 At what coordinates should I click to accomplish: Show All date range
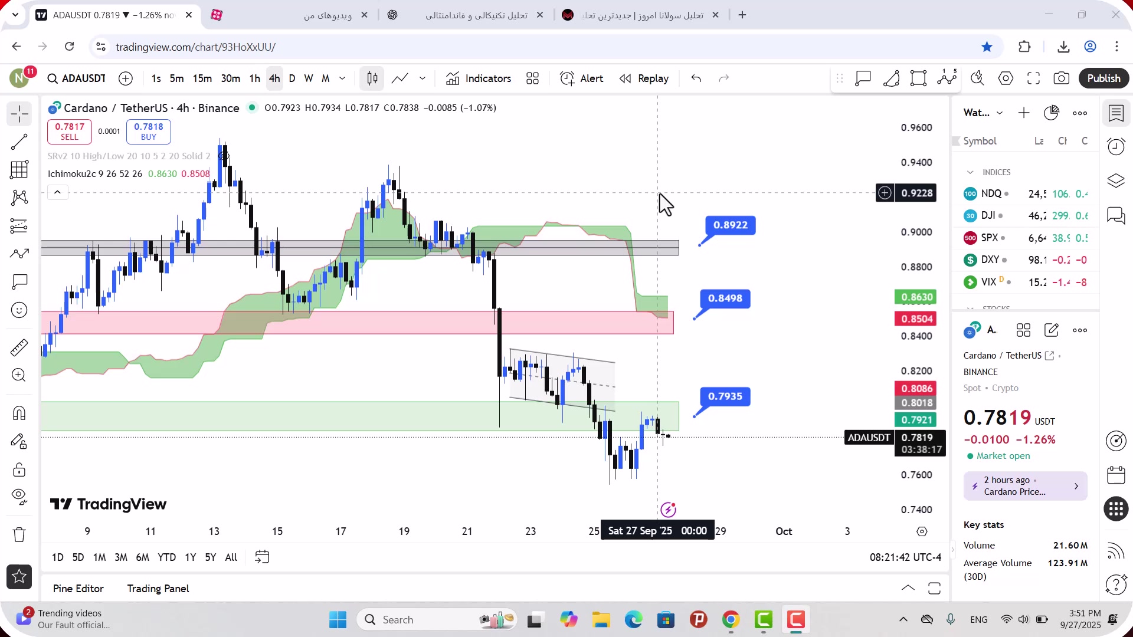point(231,557)
